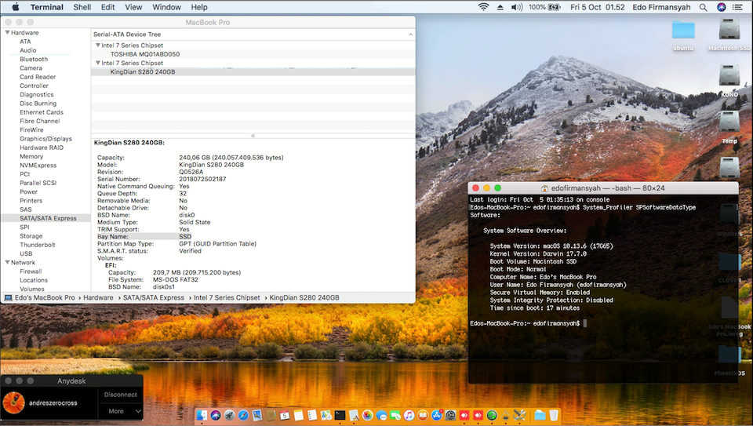Click the Spotlight search magnifier icon
Viewport: 753px width, 426px height.
pos(702,7)
